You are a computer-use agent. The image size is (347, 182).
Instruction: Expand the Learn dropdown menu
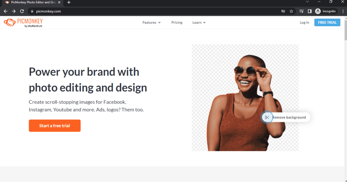click(x=199, y=23)
